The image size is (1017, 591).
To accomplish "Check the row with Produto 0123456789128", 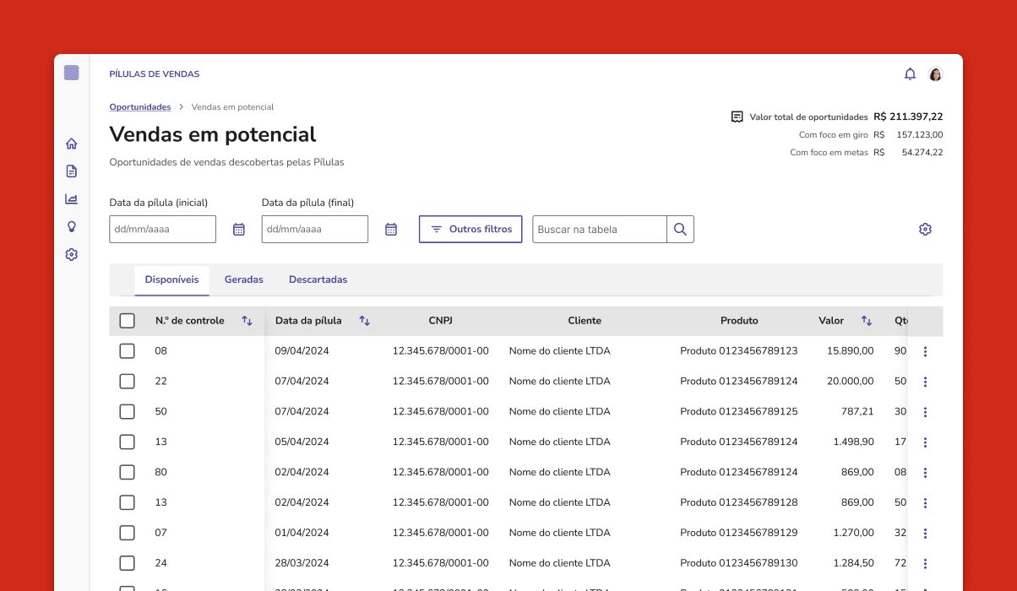I will tap(127, 503).
